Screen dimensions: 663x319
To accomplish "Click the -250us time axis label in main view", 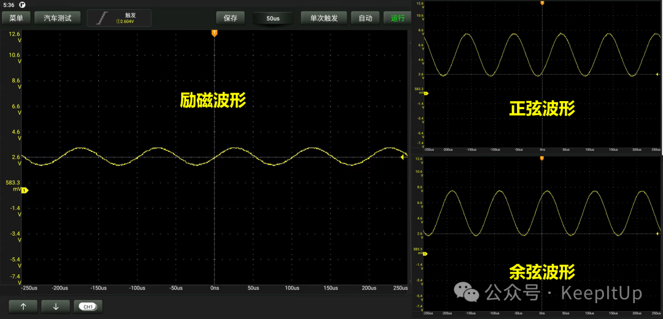I will coord(29,288).
